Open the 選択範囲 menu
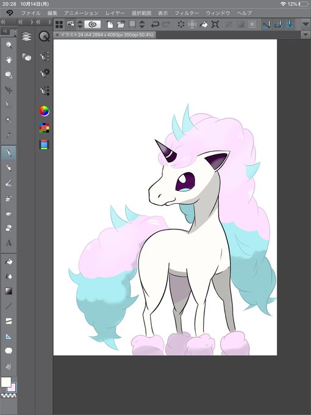 141,13
